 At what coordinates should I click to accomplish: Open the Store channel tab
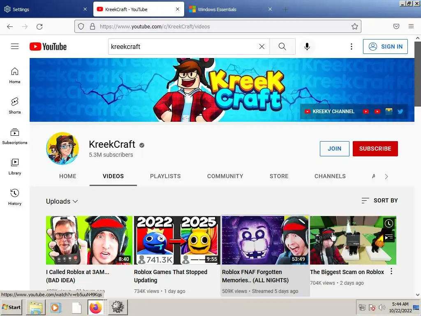coord(279,176)
